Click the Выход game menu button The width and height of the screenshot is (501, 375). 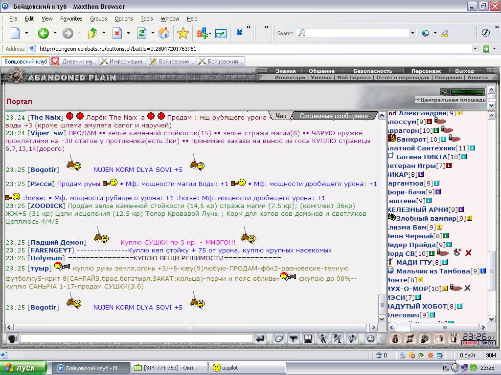[464, 71]
